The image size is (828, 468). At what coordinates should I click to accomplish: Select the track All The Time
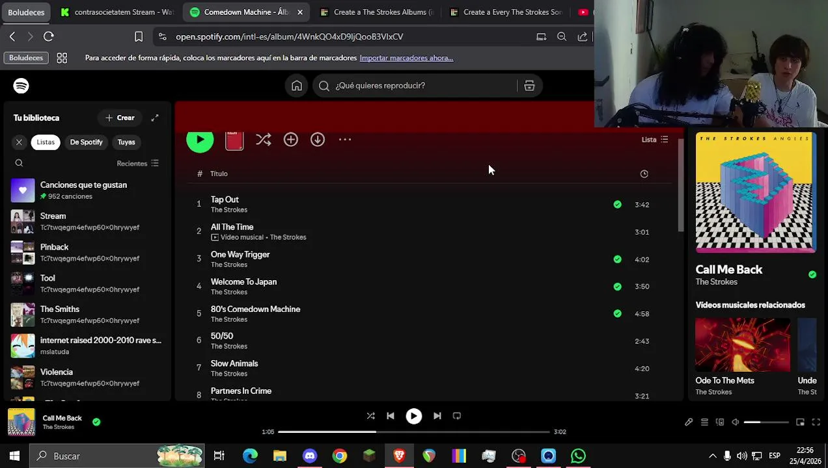(232, 227)
